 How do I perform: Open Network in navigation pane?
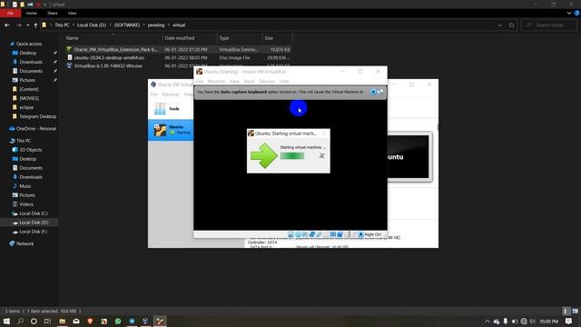click(25, 243)
